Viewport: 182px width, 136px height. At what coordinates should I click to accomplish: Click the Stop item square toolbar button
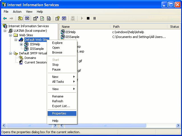coord(88,18)
